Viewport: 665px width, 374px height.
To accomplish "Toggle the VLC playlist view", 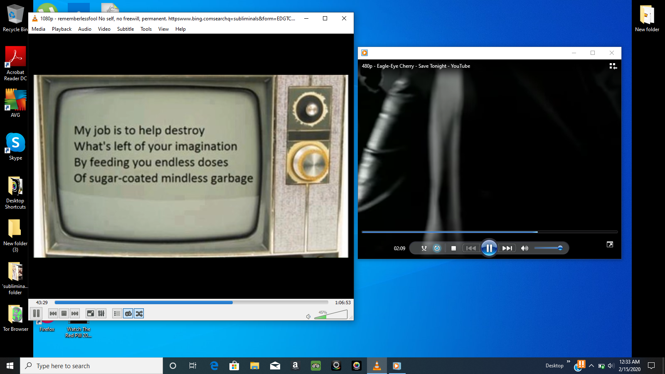I will click(117, 313).
